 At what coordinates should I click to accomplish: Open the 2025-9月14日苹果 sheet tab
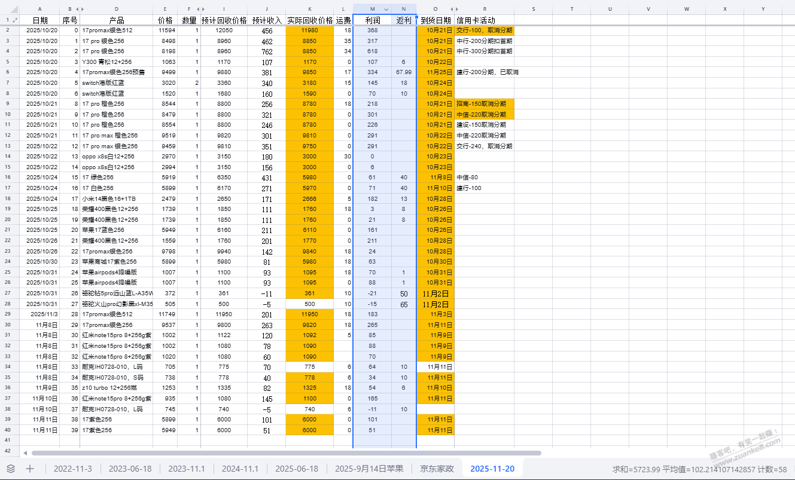[x=368, y=469]
